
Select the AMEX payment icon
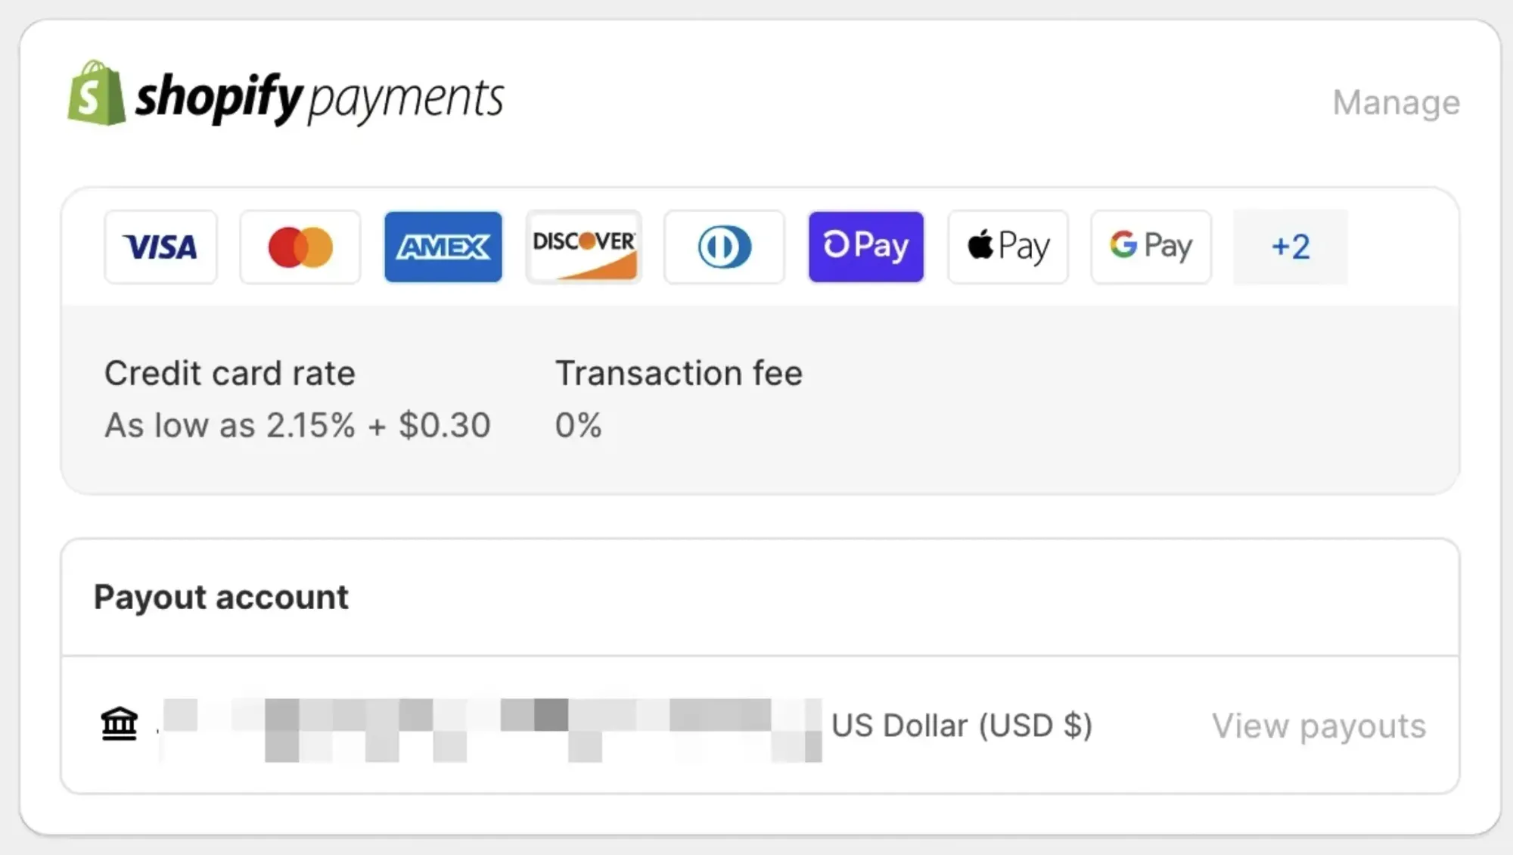click(x=443, y=247)
